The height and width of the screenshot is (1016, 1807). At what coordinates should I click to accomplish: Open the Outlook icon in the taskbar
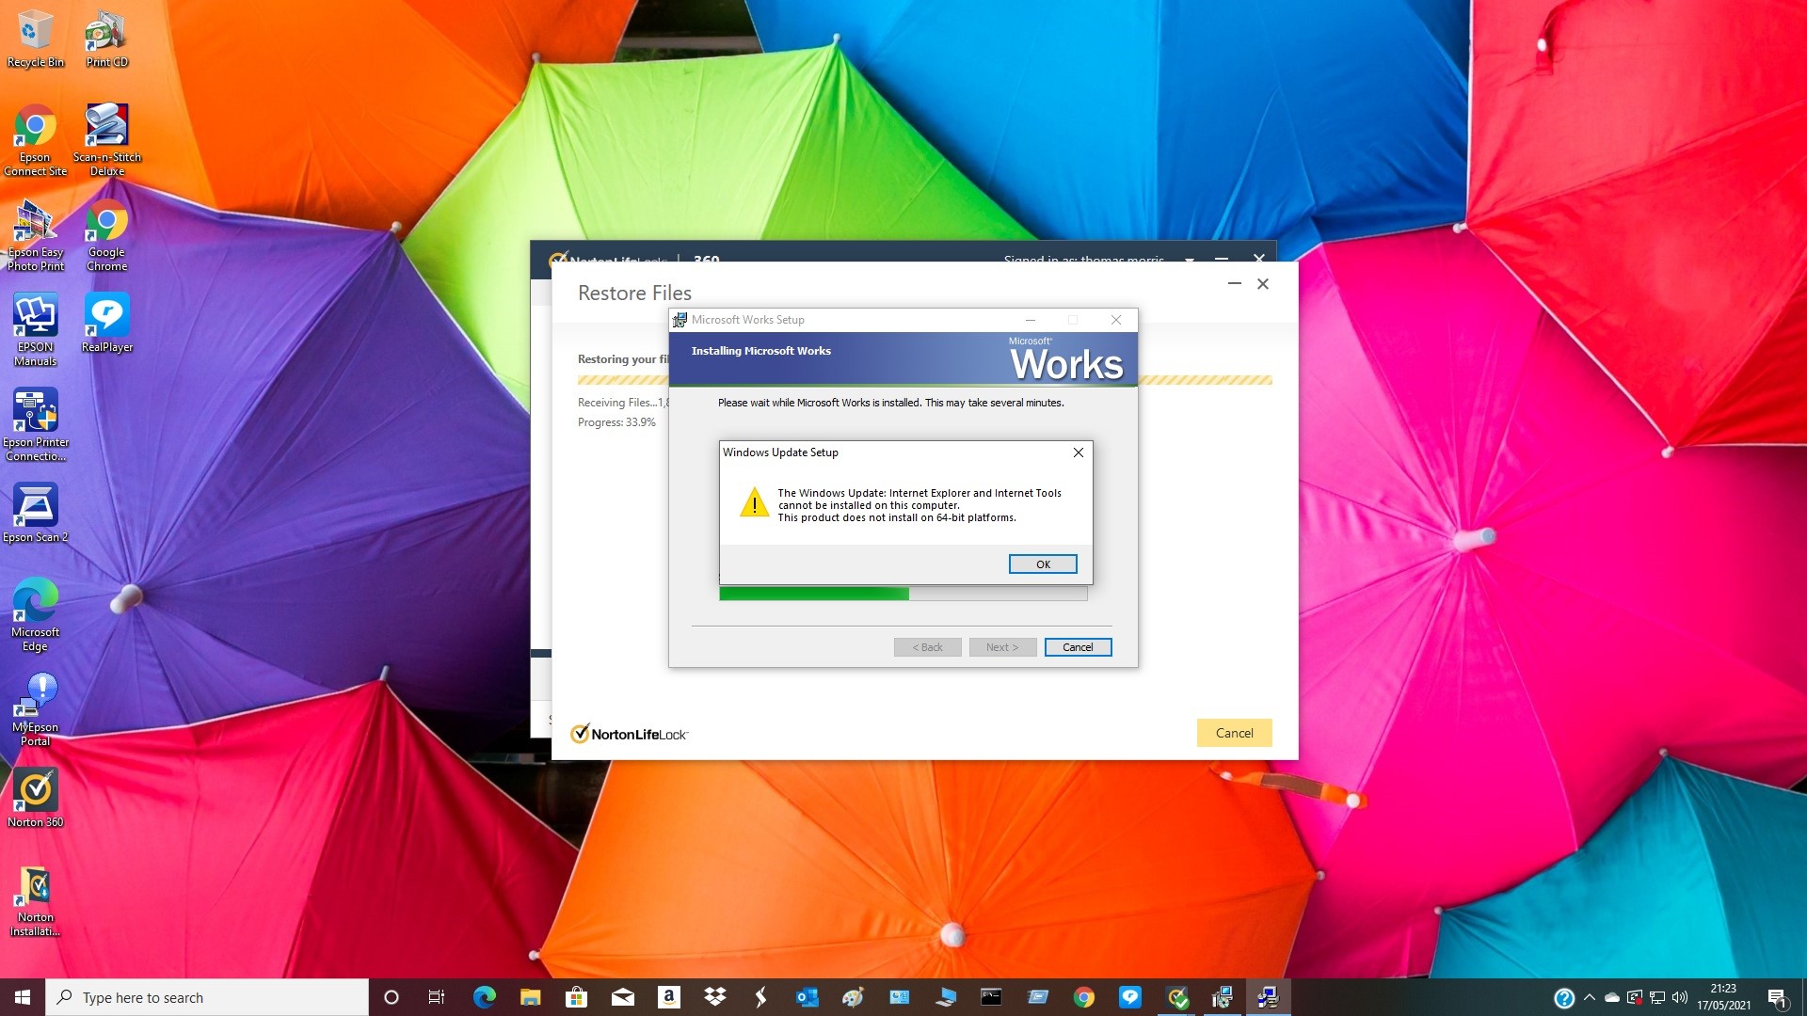pos(808,997)
